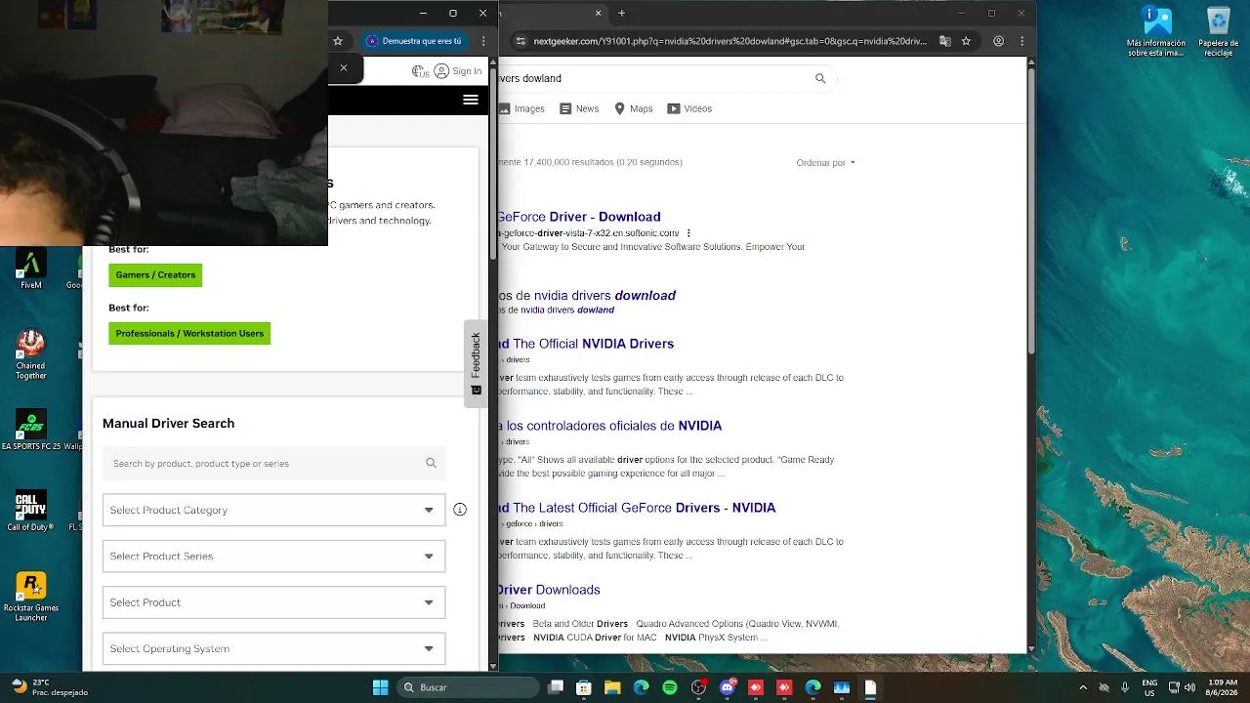The width and height of the screenshot is (1250, 703).
Task: Switch to the Videos results tab
Action: click(689, 108)
